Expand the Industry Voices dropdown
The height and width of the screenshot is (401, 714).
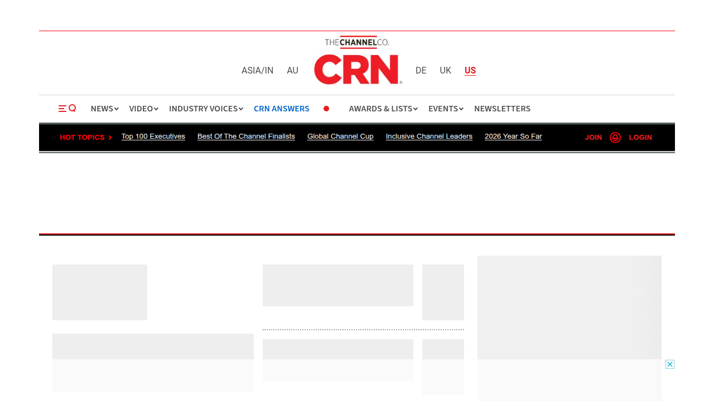click(206, 109)
